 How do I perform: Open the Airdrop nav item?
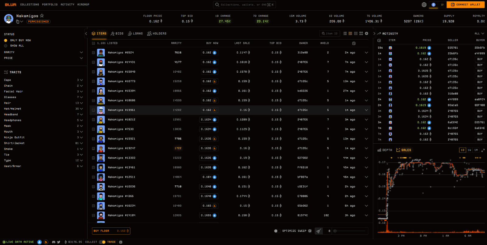click(83, 5)
